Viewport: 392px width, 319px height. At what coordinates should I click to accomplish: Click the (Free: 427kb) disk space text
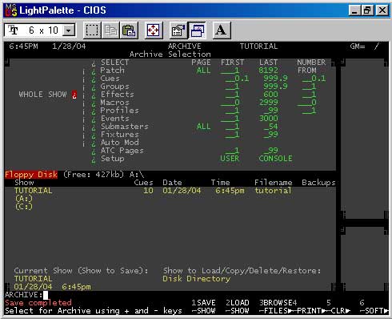click(x=94, y=175)
